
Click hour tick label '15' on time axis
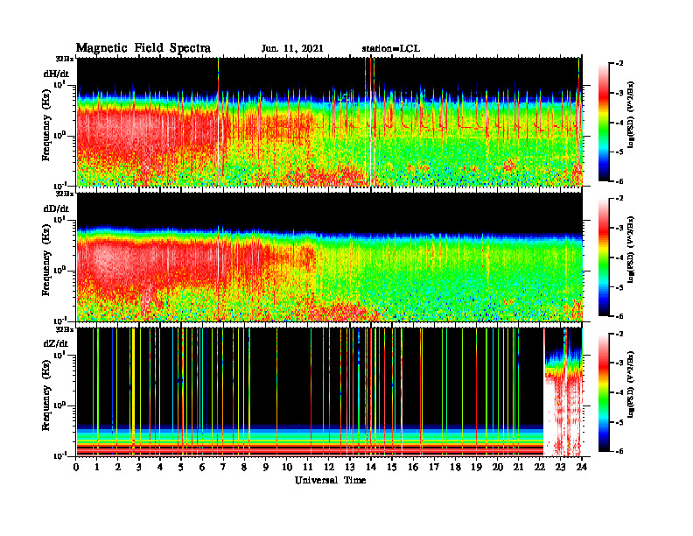[x=392, y=467]
